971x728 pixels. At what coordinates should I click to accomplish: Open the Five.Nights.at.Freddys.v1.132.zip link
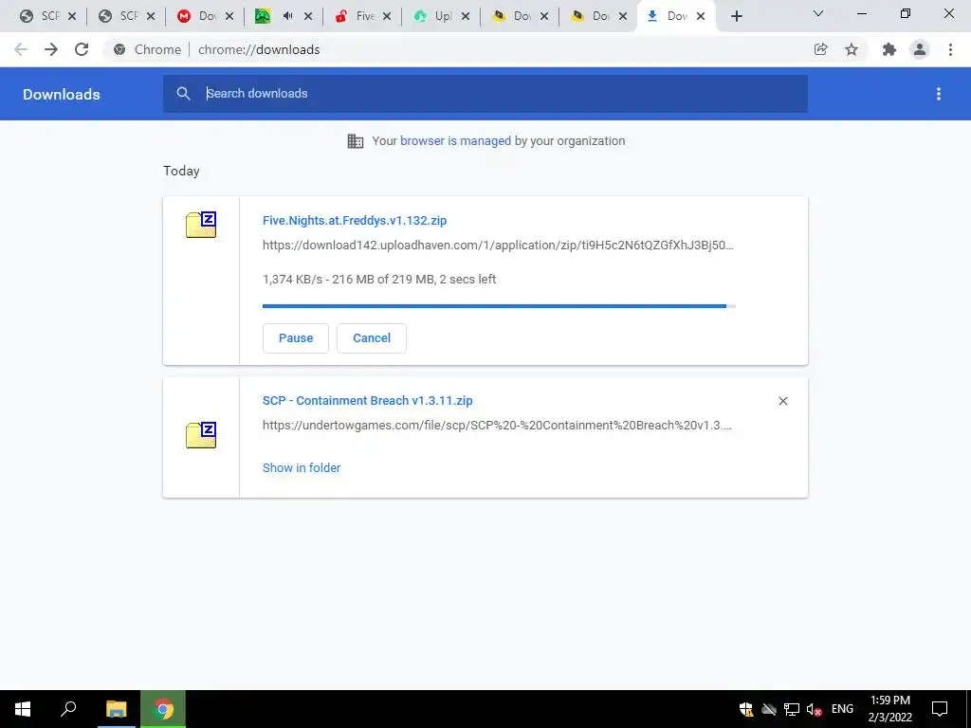(355, 220)
